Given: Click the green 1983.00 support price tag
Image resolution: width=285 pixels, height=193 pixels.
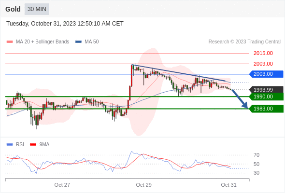Looking at the screenshot, I should tap(266, 109).
